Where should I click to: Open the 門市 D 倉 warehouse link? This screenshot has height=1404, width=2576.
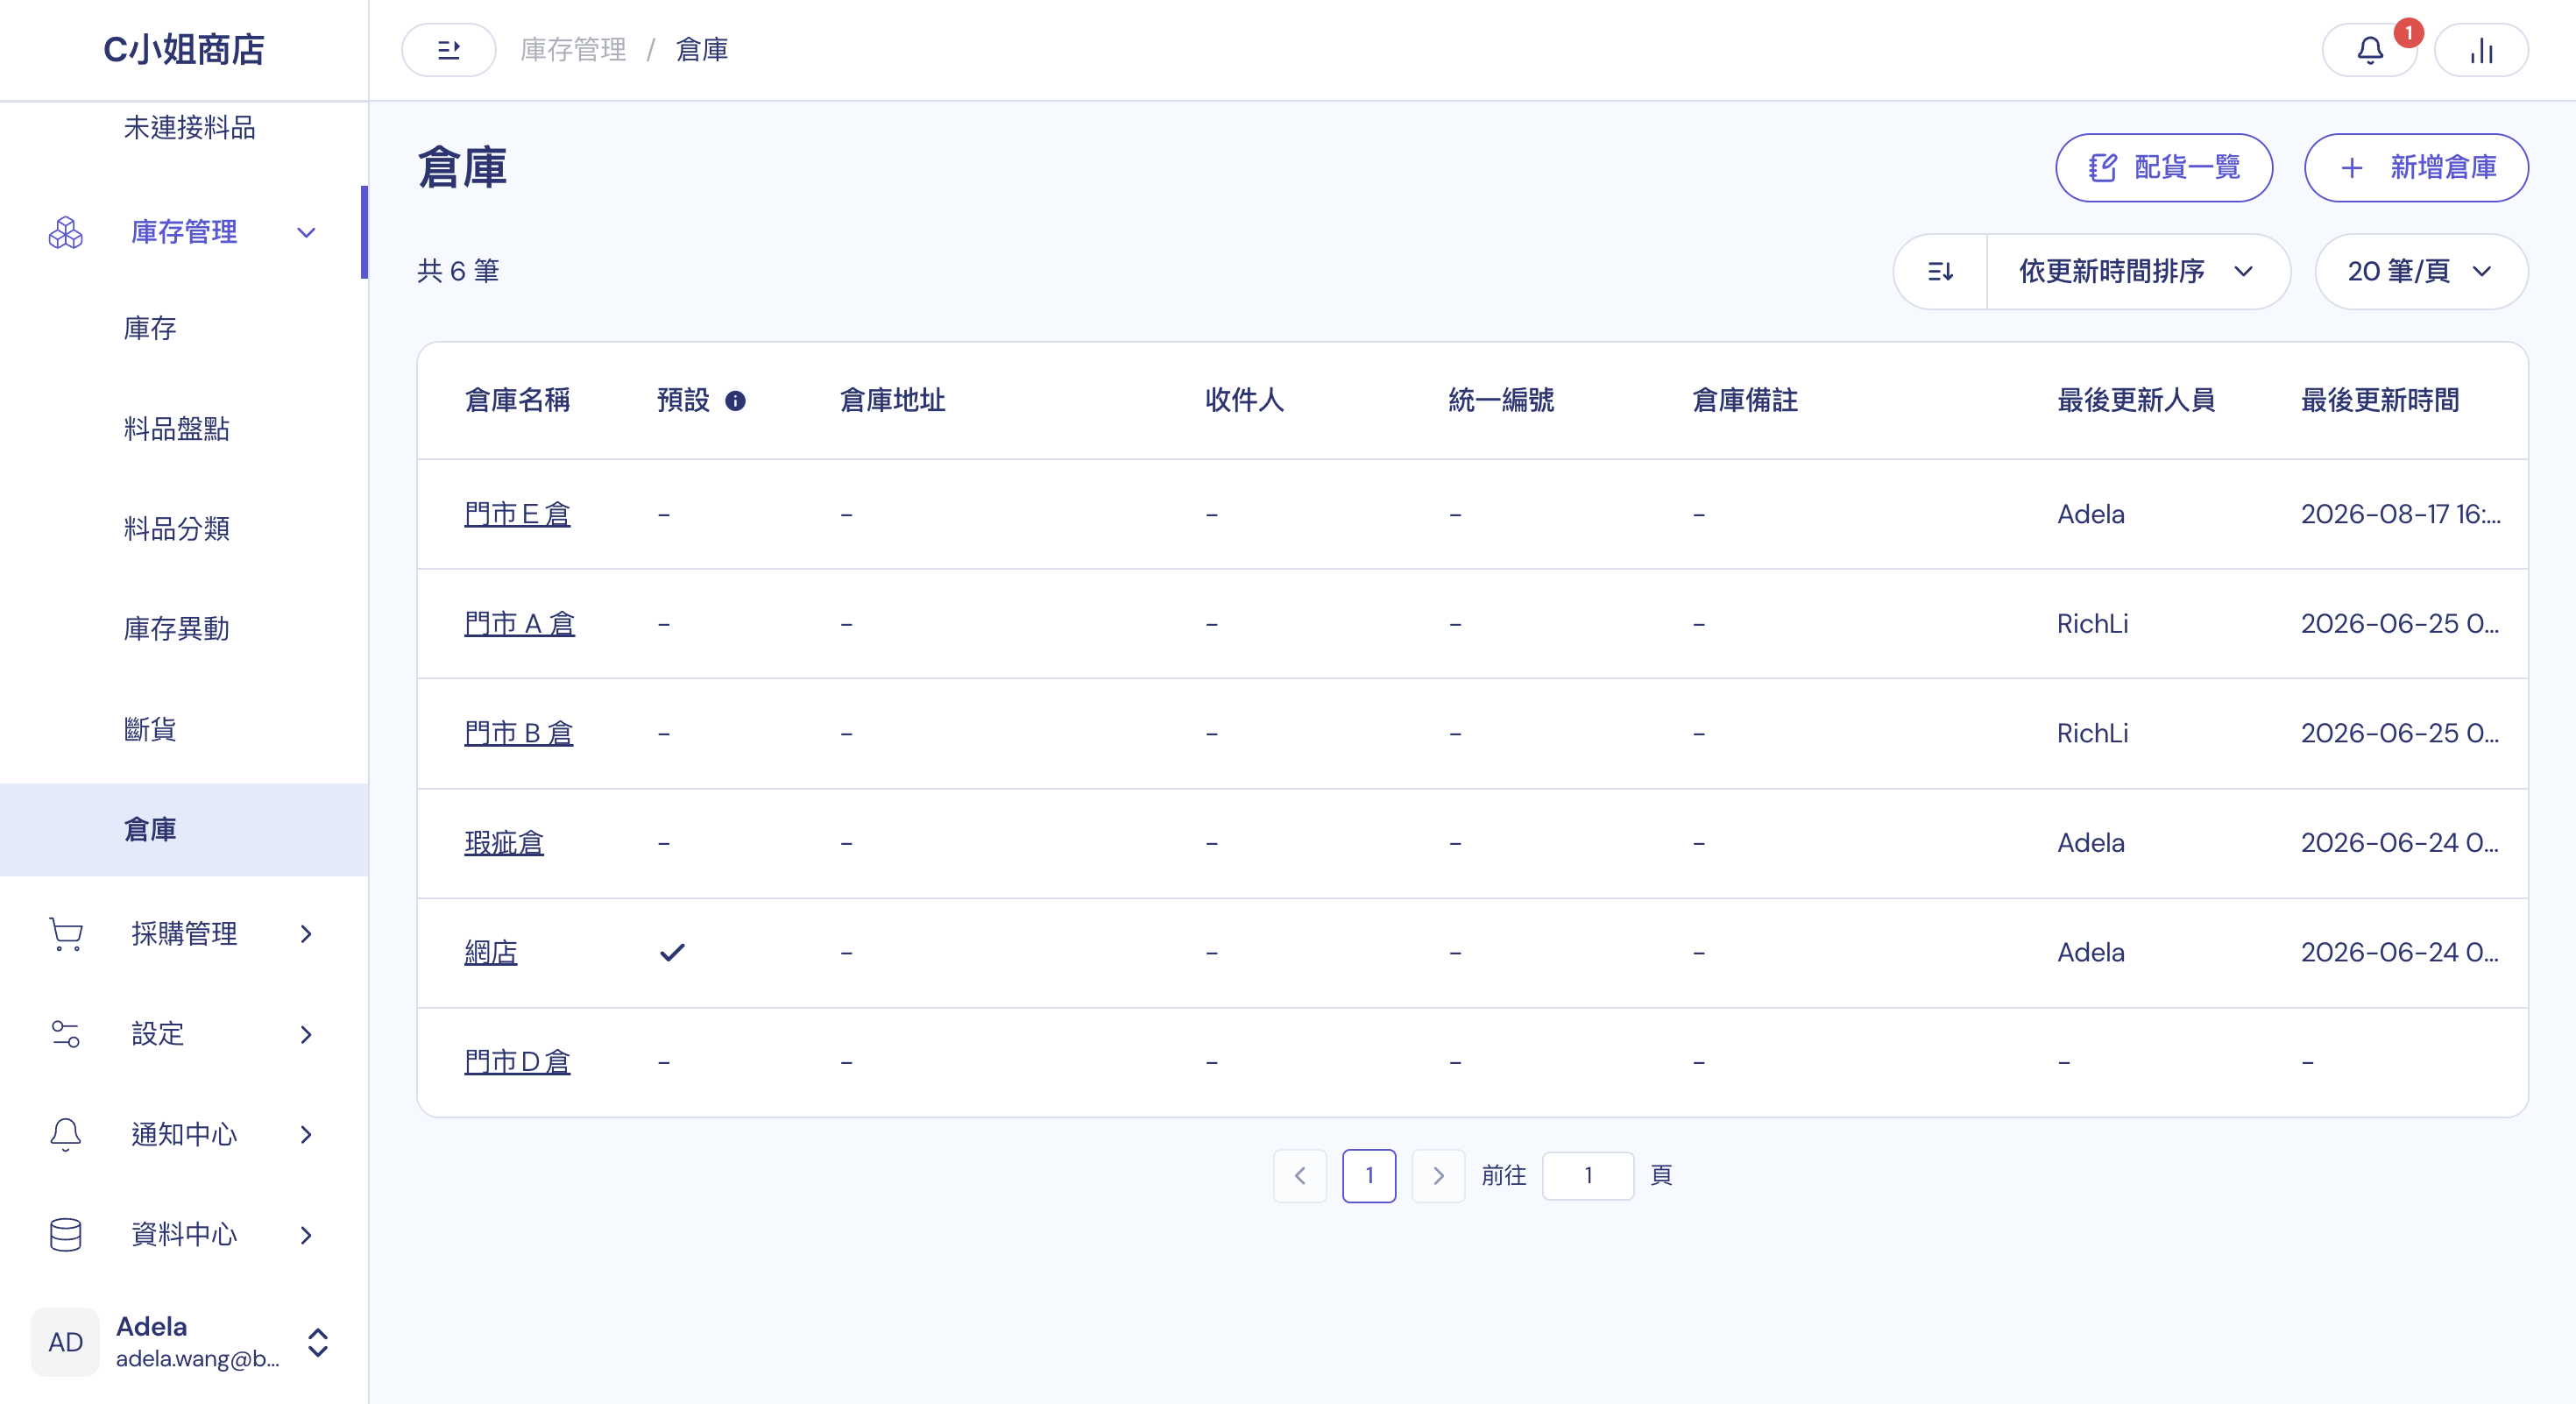pyautogui.click(x=517, y=1062)
